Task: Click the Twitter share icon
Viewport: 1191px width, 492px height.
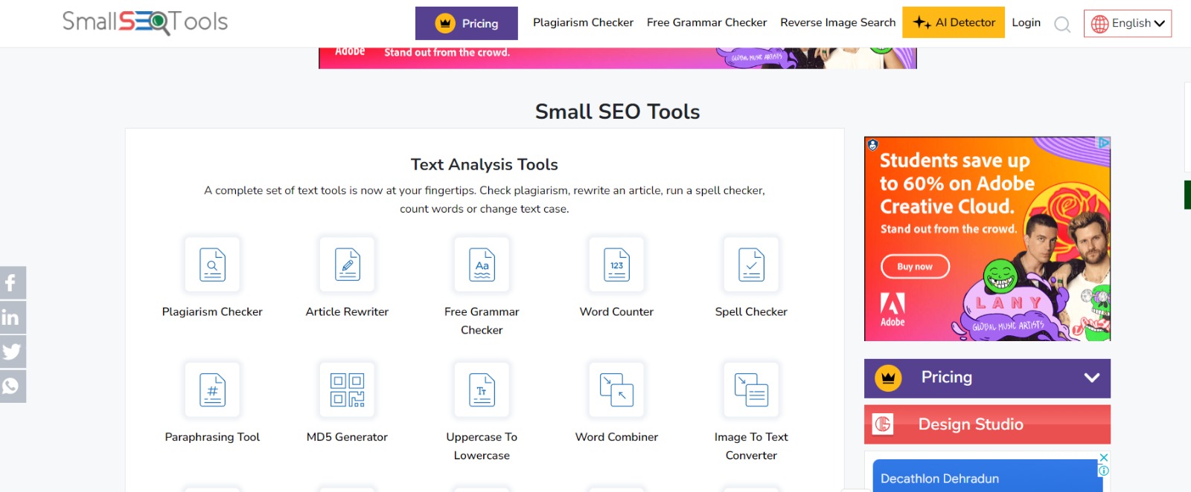Action: click(12, 352)
